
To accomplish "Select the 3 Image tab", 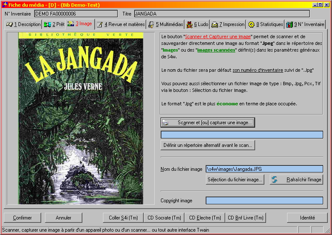I will click(x=80, y=23).
